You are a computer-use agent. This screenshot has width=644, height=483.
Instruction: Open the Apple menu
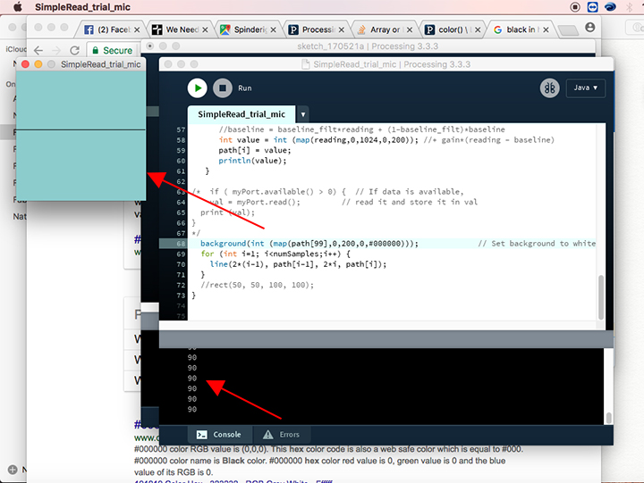tap(17, 7)
